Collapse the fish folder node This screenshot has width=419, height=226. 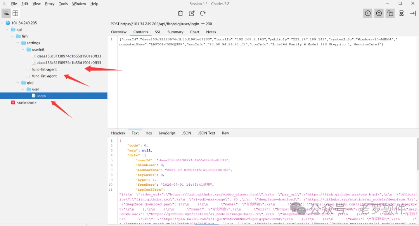(12, 36)
